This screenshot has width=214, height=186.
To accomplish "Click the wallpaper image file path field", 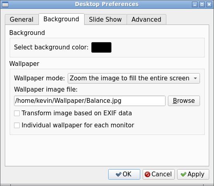I will pos(90,101).
